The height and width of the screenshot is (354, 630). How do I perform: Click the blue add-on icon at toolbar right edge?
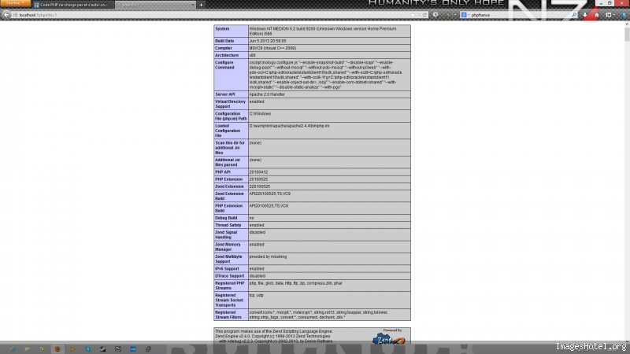pyautogui.click(x=624, y=15)
